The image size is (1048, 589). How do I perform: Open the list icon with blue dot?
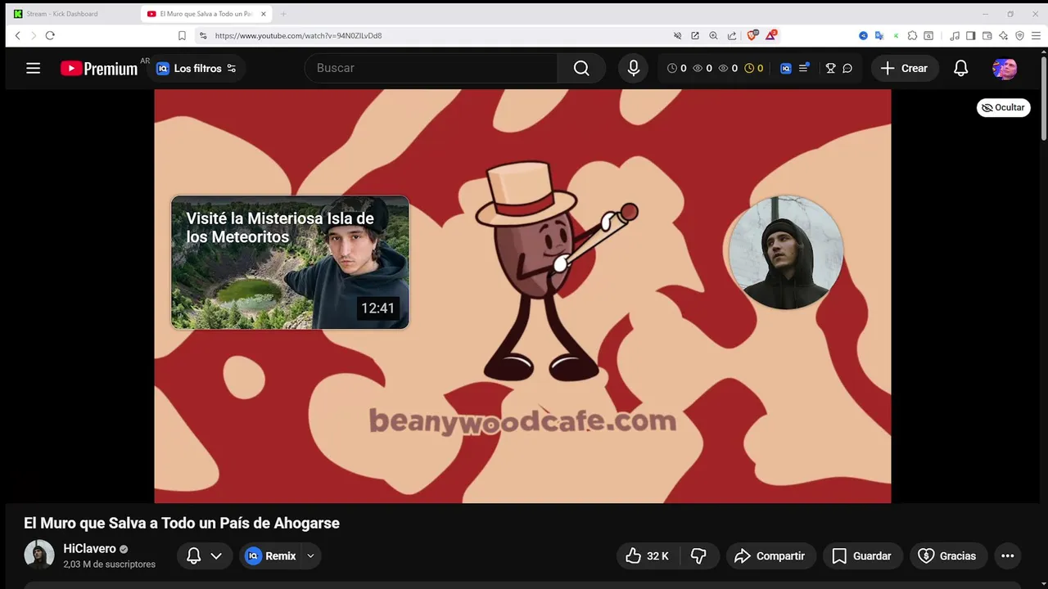coord(804,68)
